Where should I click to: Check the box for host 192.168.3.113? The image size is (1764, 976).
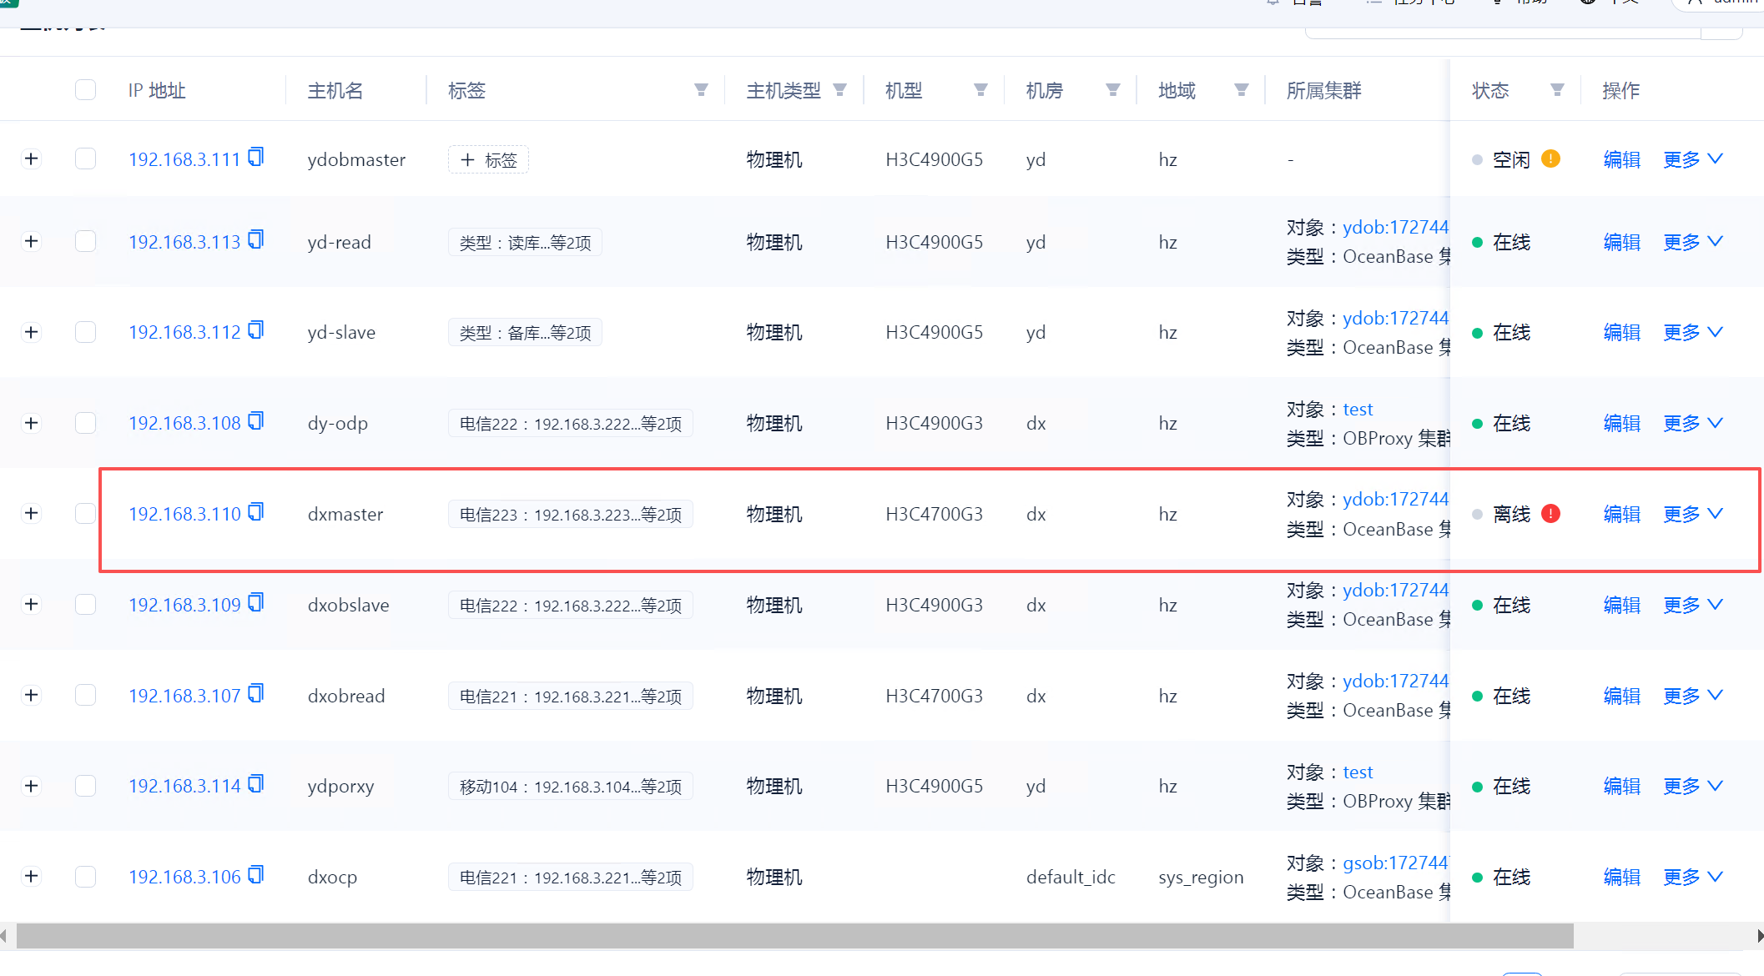point(85,242)
